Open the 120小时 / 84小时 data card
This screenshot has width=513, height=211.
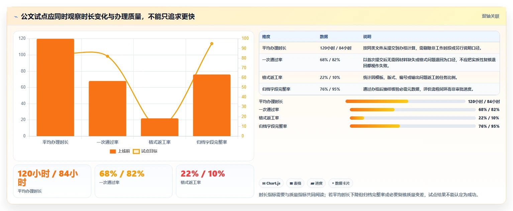tap(52, 181)
